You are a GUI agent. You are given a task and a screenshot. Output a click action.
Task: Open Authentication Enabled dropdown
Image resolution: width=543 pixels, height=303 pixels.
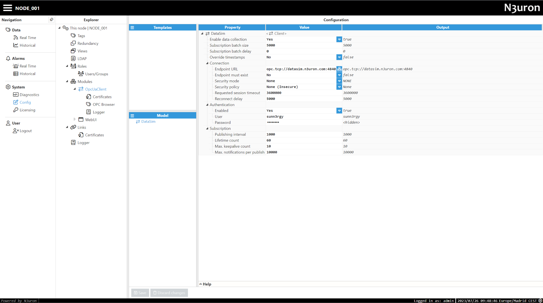pyautogui.click(x=339, y=111)
